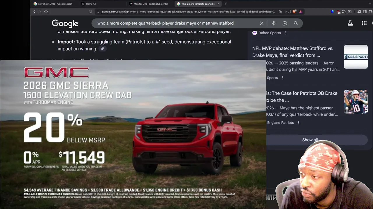Clear the Google search query
Image resolution: width=373 pixels, height=209 pixels.
(262, 23)
